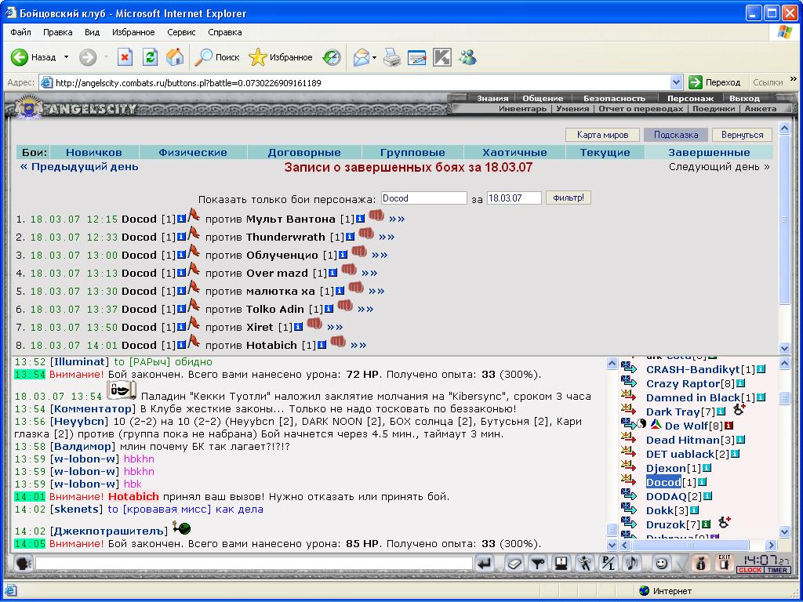Image resolution: width=803 pixels, height=602 pixels.
Task: Click private message arrow for CRASH-Bandikyt
Action: [629, 368]
